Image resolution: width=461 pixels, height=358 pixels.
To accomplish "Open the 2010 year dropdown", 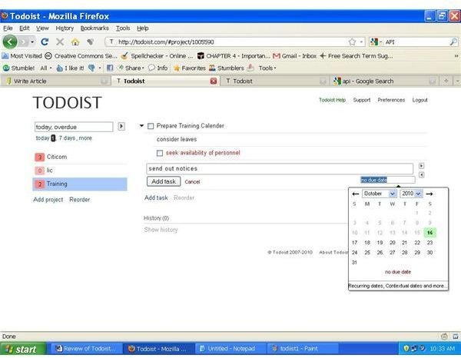I will (411, 194).
